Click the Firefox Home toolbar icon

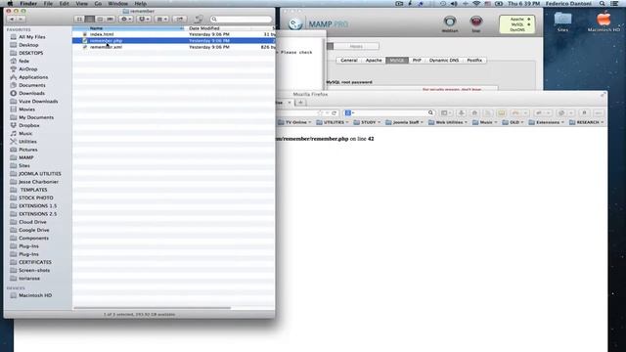tap(474, 113)
